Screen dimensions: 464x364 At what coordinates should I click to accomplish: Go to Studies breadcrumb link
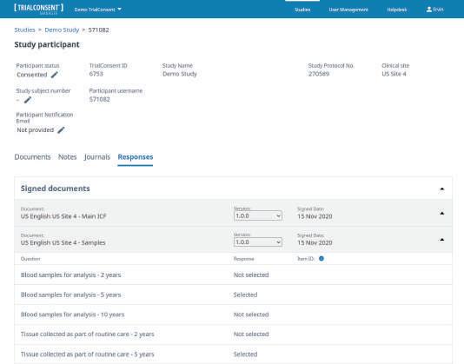click(x=24, y=30)
